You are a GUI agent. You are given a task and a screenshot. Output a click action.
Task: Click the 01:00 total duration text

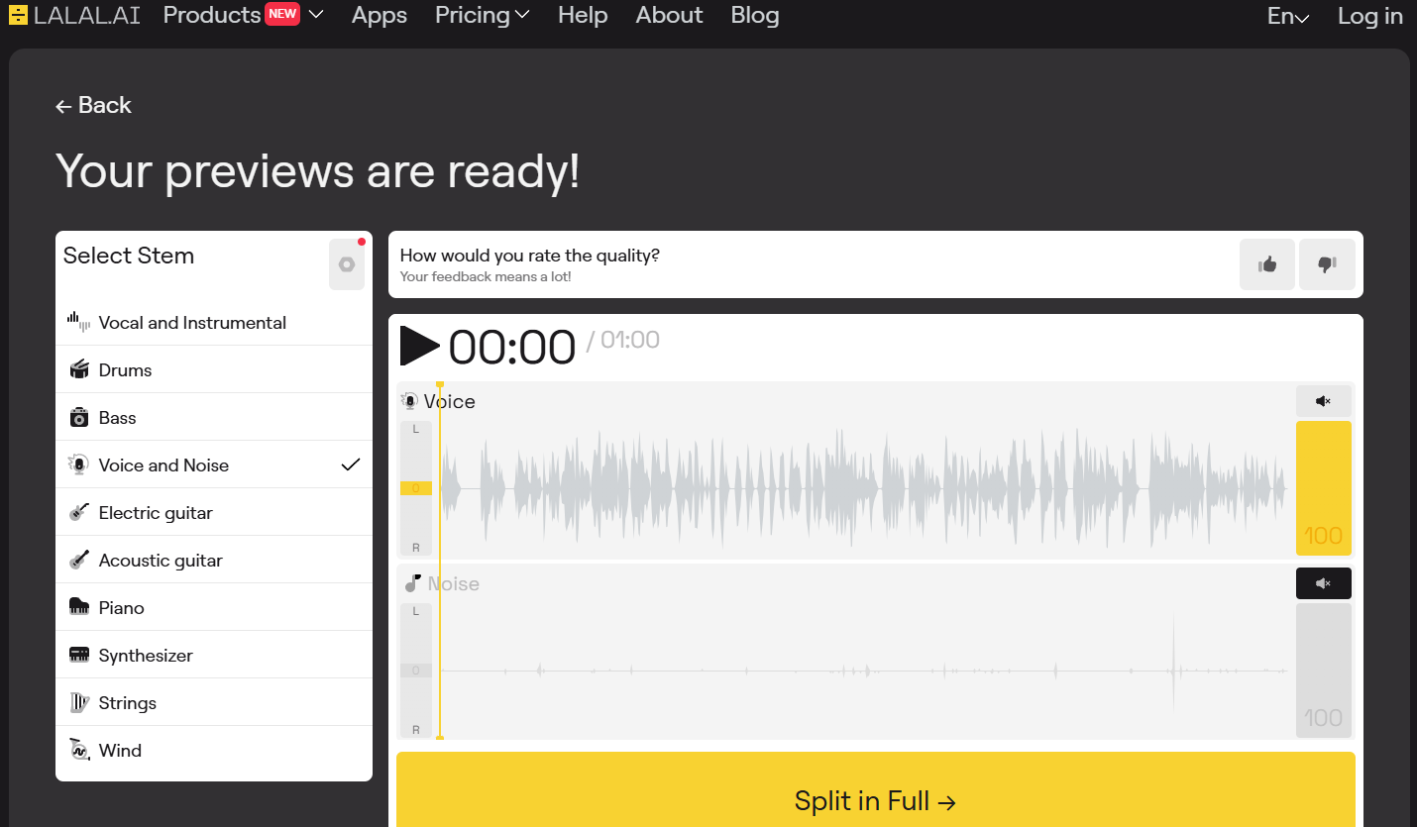pos(630,341)
